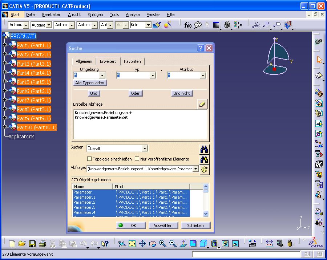
Task: Click the Schließen button
Action: [195, 226]
